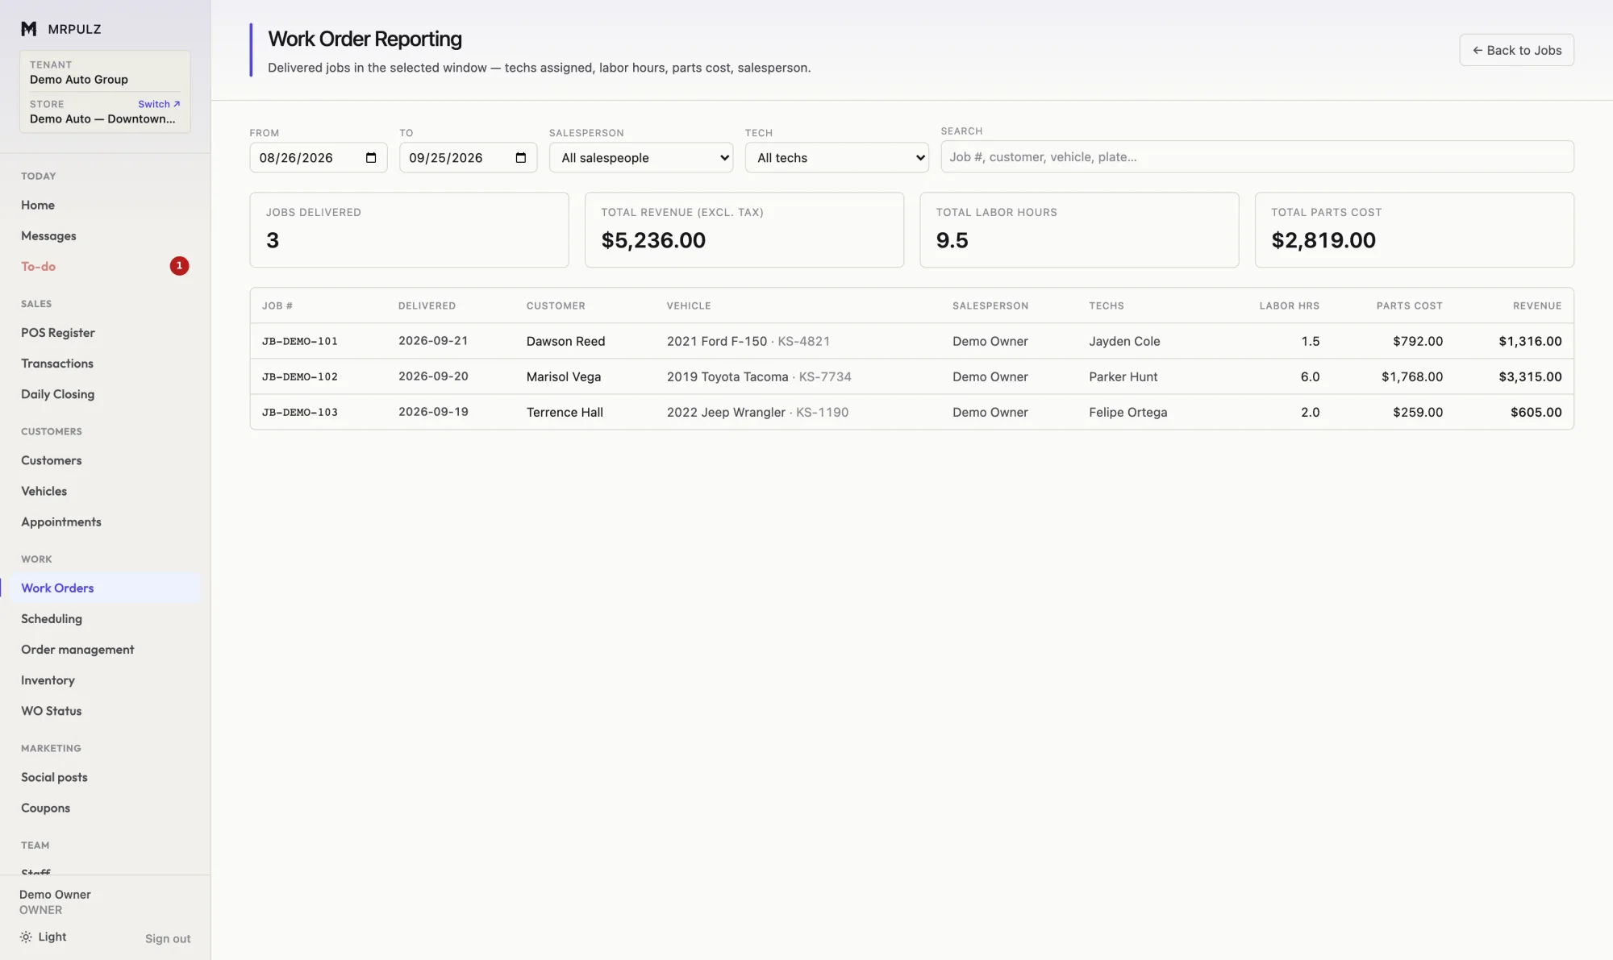
Task: Click customer Terrence Hall
Action: tap(565, 412)
